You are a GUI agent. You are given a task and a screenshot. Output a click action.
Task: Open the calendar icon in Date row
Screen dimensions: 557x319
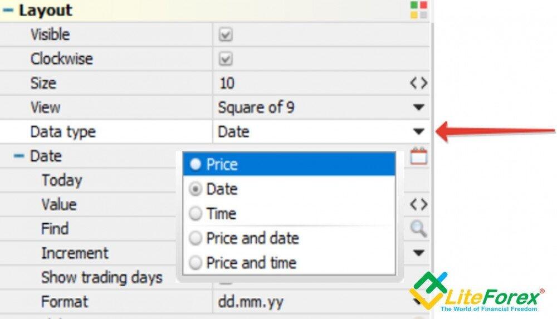[x=418, y=156]
